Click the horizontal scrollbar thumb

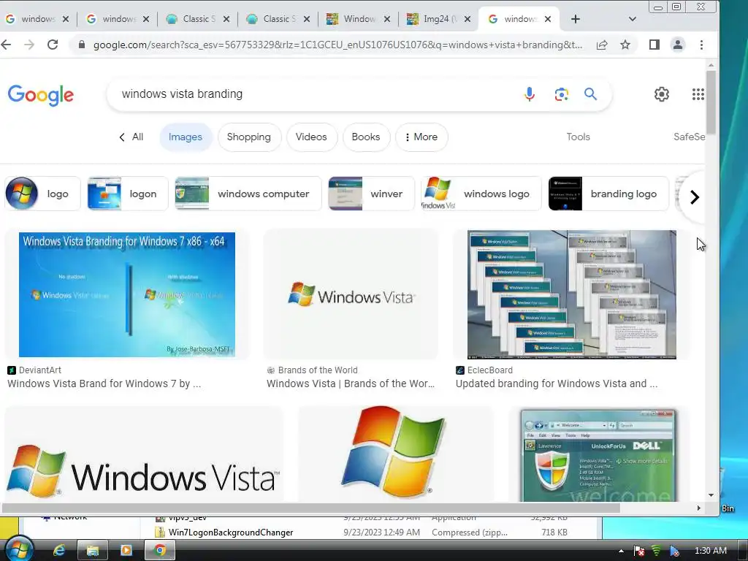coord(310,508)
